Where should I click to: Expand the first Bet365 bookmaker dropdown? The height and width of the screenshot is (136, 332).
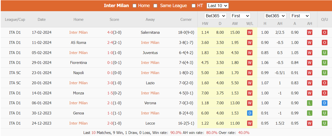pyautogui.click(x=215, y=16)
